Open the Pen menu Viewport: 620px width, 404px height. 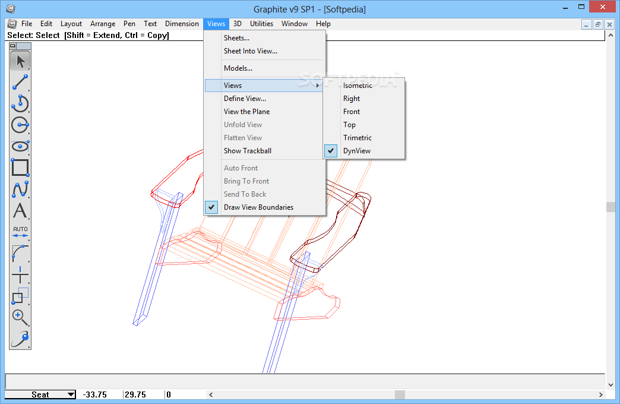click(x=129, y=24)
